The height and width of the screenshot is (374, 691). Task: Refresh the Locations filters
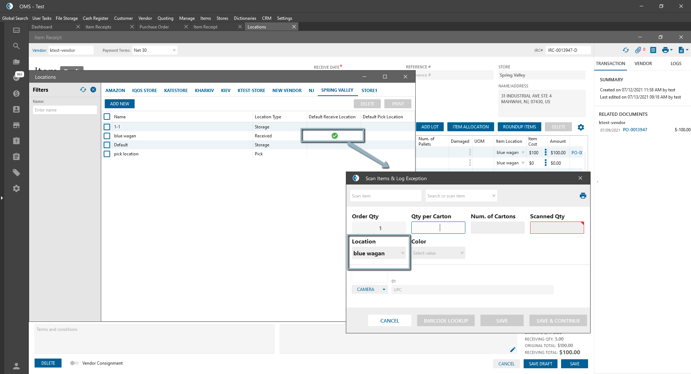[83, 90]
